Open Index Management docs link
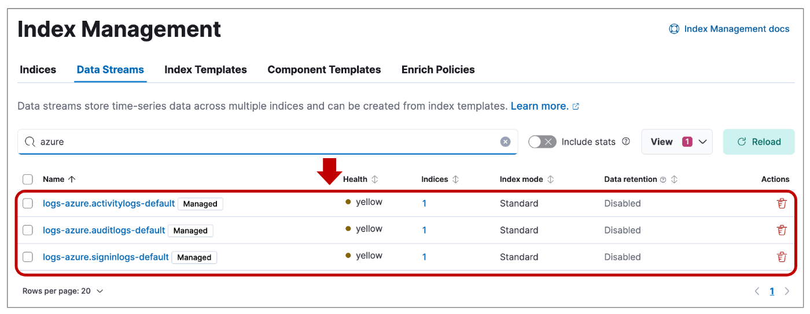 point(730,29)
